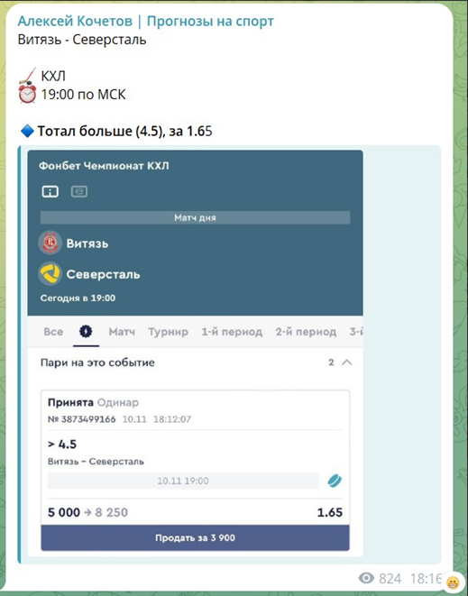Select the info scoreboard icon under Фонбет title

pyautogui.click(x=50, y=191)
